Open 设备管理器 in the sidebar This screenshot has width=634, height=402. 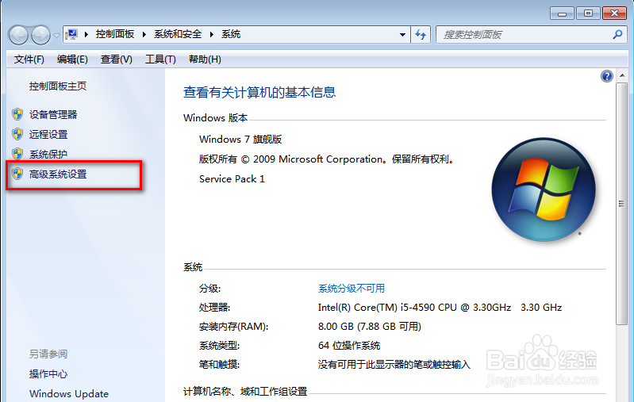click(x=53, y=115)
